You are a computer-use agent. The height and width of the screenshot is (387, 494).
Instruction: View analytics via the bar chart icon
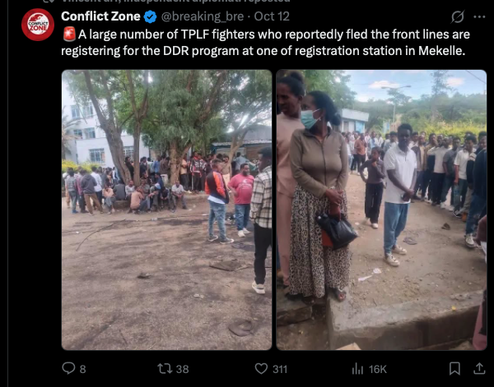357,368
